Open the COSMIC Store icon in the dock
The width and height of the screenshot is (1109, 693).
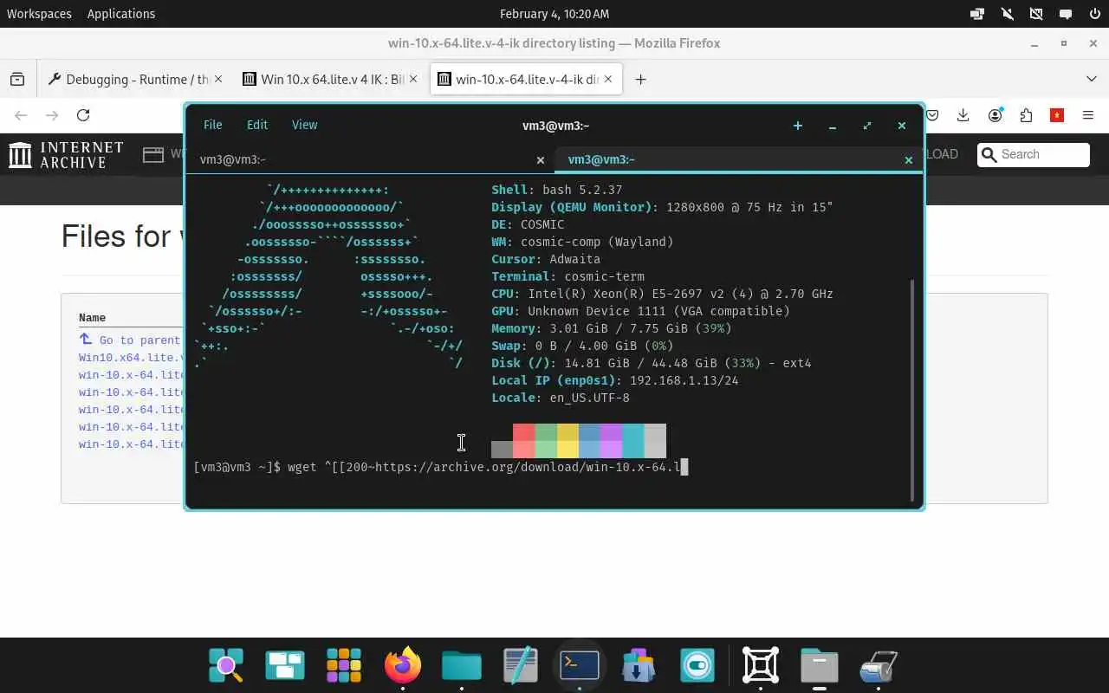point(639,665)
